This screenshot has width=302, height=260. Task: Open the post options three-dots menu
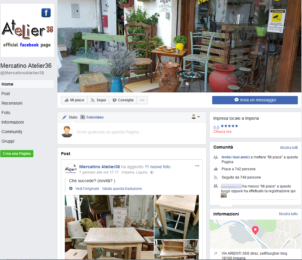pos(197,166)
